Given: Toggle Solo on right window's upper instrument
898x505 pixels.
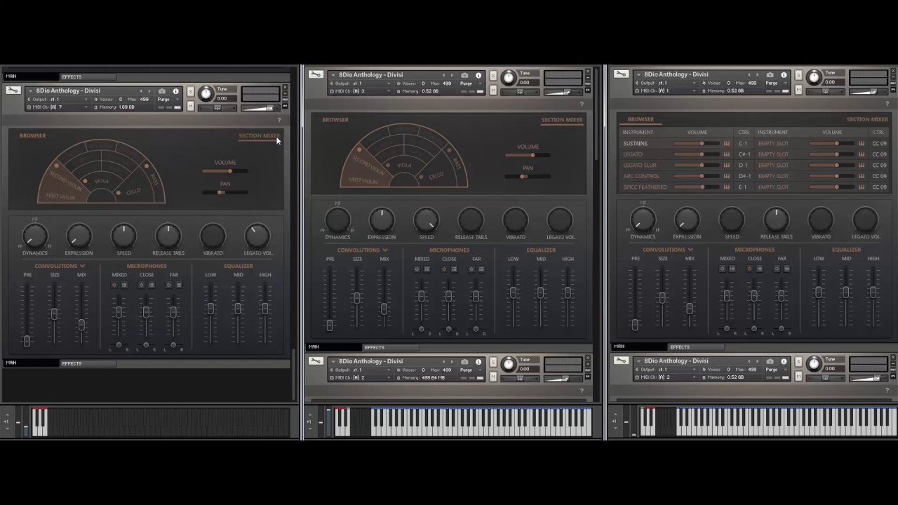Looking at the screenshot, I should click(x=798, y=75).
